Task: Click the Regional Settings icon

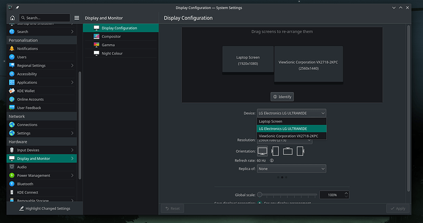Action: pos(12,66)
